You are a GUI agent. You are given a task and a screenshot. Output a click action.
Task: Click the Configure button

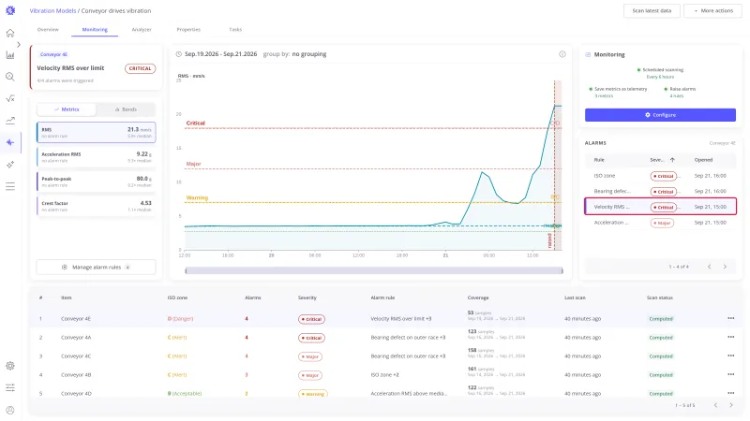click(x=660, y=115)
